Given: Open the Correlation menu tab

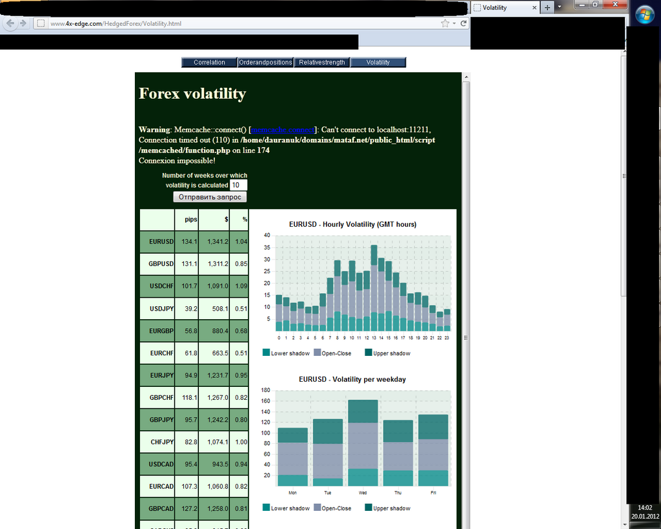Looking at the screenshot, I should point(209,63).
